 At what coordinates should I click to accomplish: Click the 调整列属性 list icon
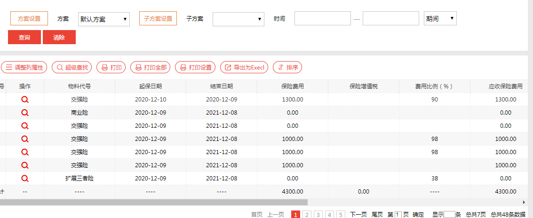[9, 67]
